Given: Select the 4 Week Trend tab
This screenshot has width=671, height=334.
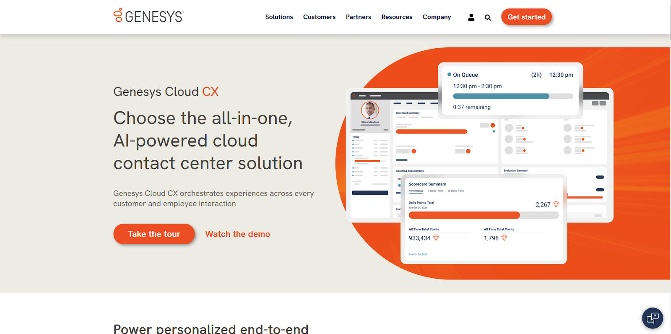Looking at the screenshot, I should [x=435, y=191].
